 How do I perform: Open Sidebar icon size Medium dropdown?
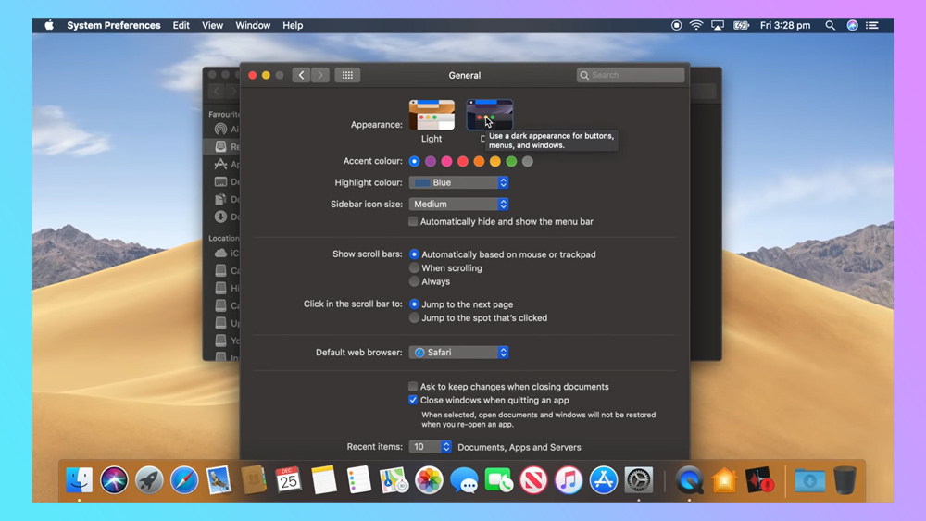pyautogui.click(x=458, y=205)
